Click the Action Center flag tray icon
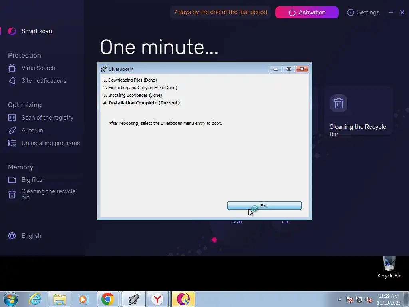 (x=349, y=300)
